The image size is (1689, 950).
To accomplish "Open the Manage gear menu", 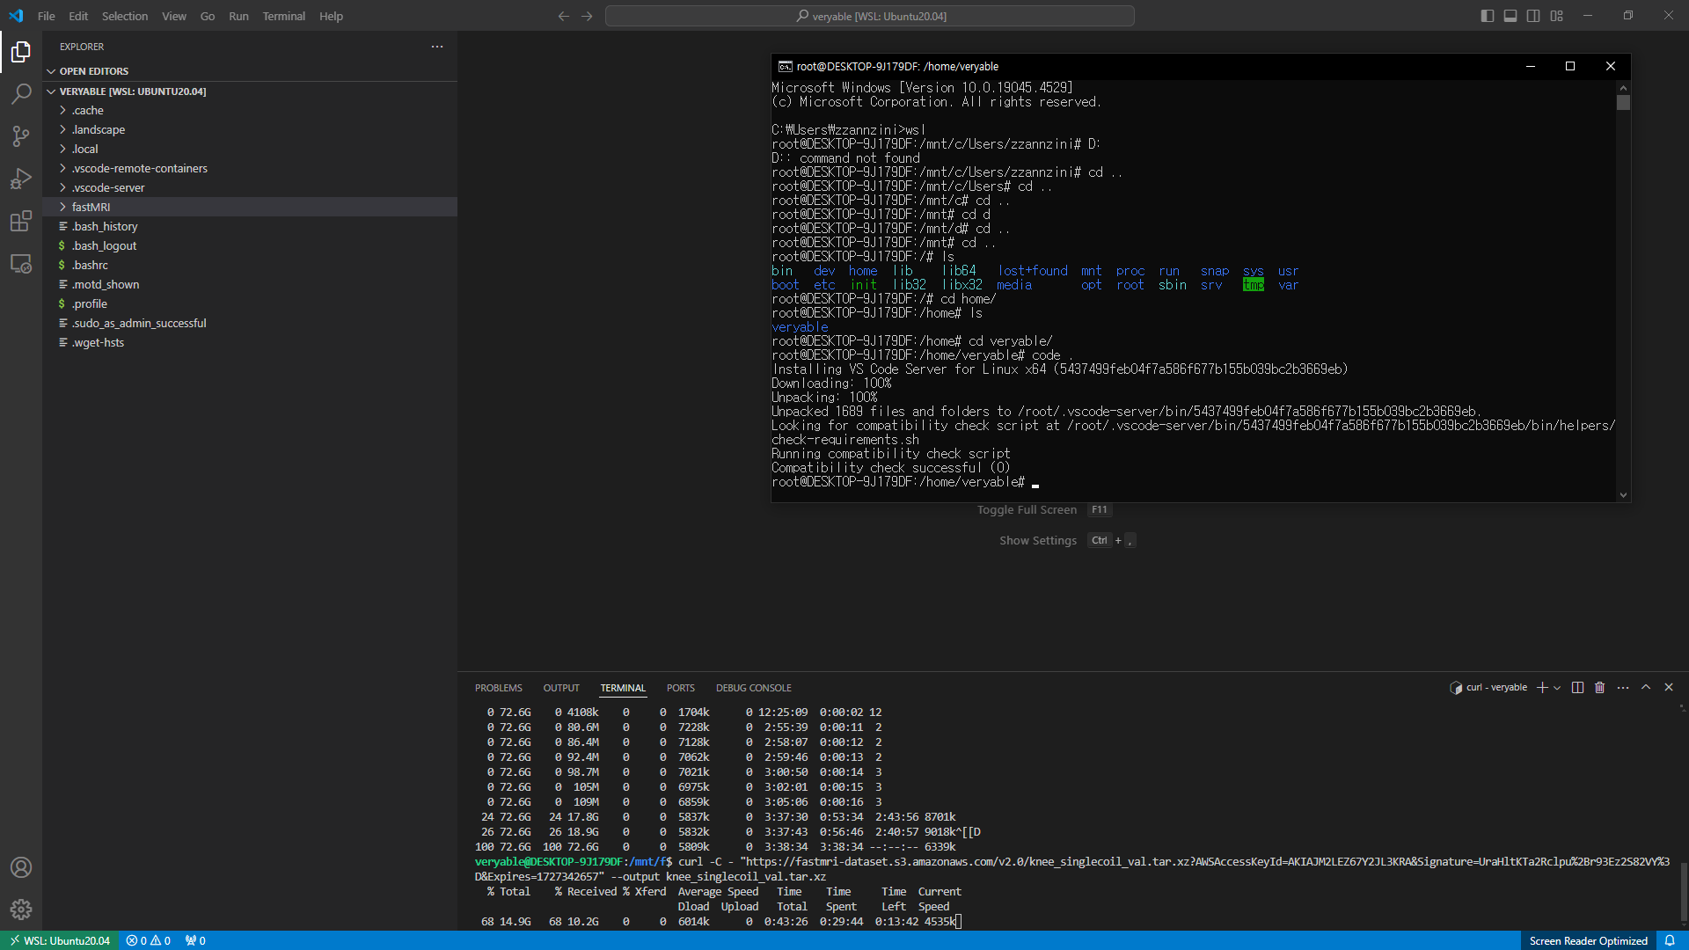I will tap(21, 910).
